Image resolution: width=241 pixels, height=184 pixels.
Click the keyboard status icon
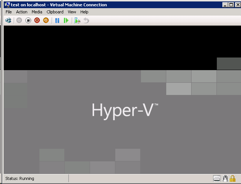217,179
